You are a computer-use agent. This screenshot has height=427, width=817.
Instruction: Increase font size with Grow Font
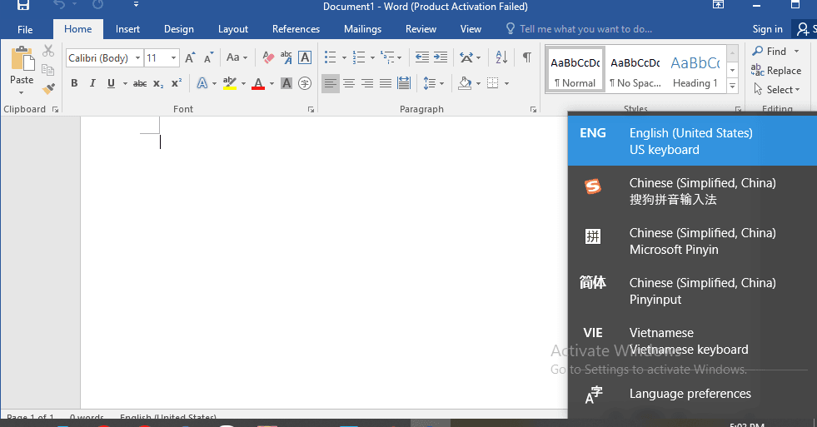(190, 57)
